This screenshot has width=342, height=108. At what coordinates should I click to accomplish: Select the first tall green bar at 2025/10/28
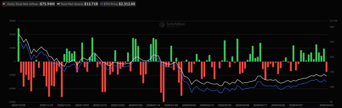18,45
